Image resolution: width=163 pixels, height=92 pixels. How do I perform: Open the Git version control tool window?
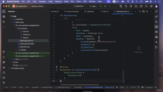4,83
